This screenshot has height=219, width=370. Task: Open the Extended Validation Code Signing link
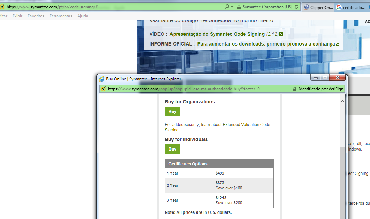(x=217, y=127)
